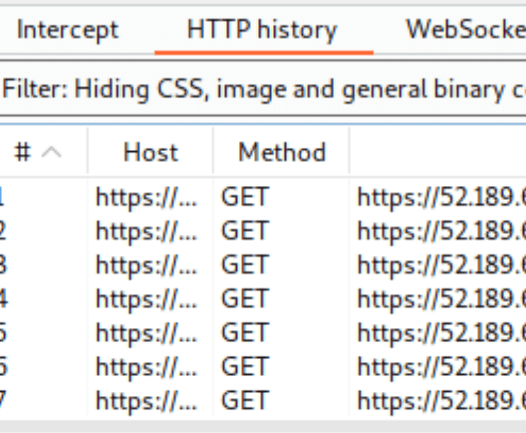This screenshot has height=433, width=526.
Task: Click the GET method cell in row 3
Action: click(x=245, y=265)
